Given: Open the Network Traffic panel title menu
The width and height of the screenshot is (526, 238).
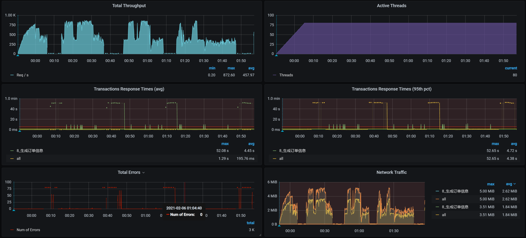Looking at the screenshot, I should [391, 172].
